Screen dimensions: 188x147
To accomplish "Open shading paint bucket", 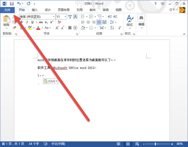I will [x=83, y=28].
